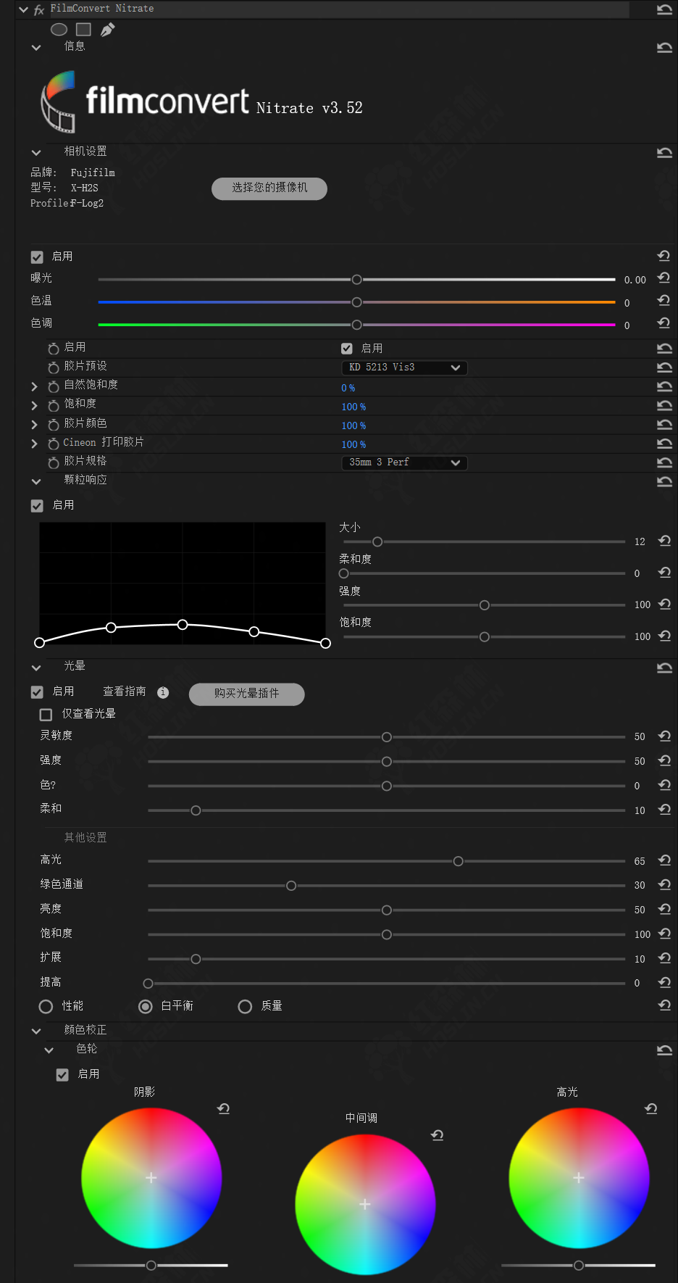Toggle stopwatch for 胶片颜色

[x=54, y=424]
